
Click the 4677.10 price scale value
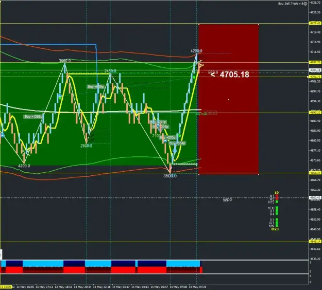(x=315, y=151)
